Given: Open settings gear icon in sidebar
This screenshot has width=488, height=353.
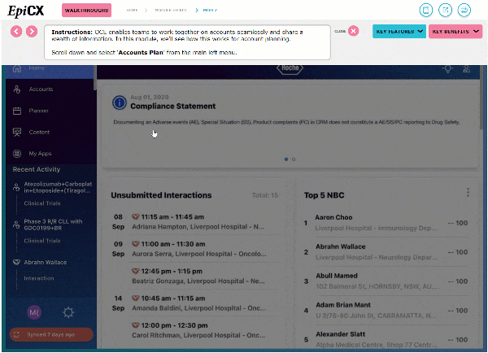Looking at the screenshot, I should pos(68,312).
